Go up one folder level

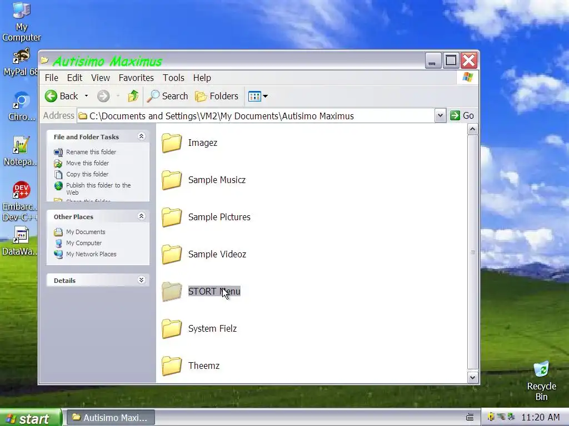tap(133, 96)
